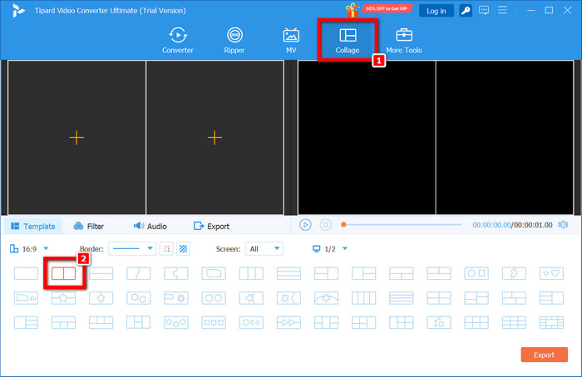Screen dimensions: 582x377
Task: Open the Filter tab
Action: pos(89,226)
